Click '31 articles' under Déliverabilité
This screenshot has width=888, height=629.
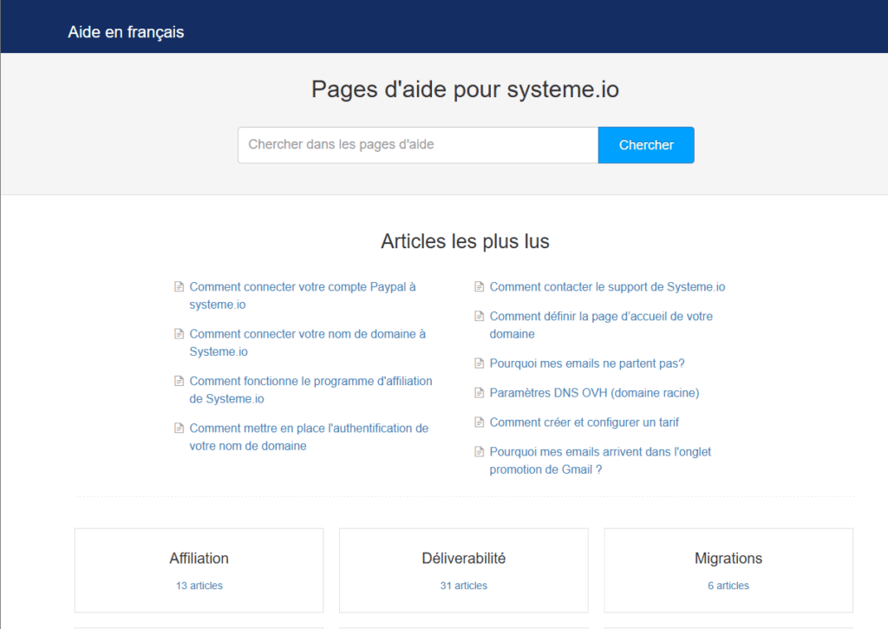pos(464,586)
